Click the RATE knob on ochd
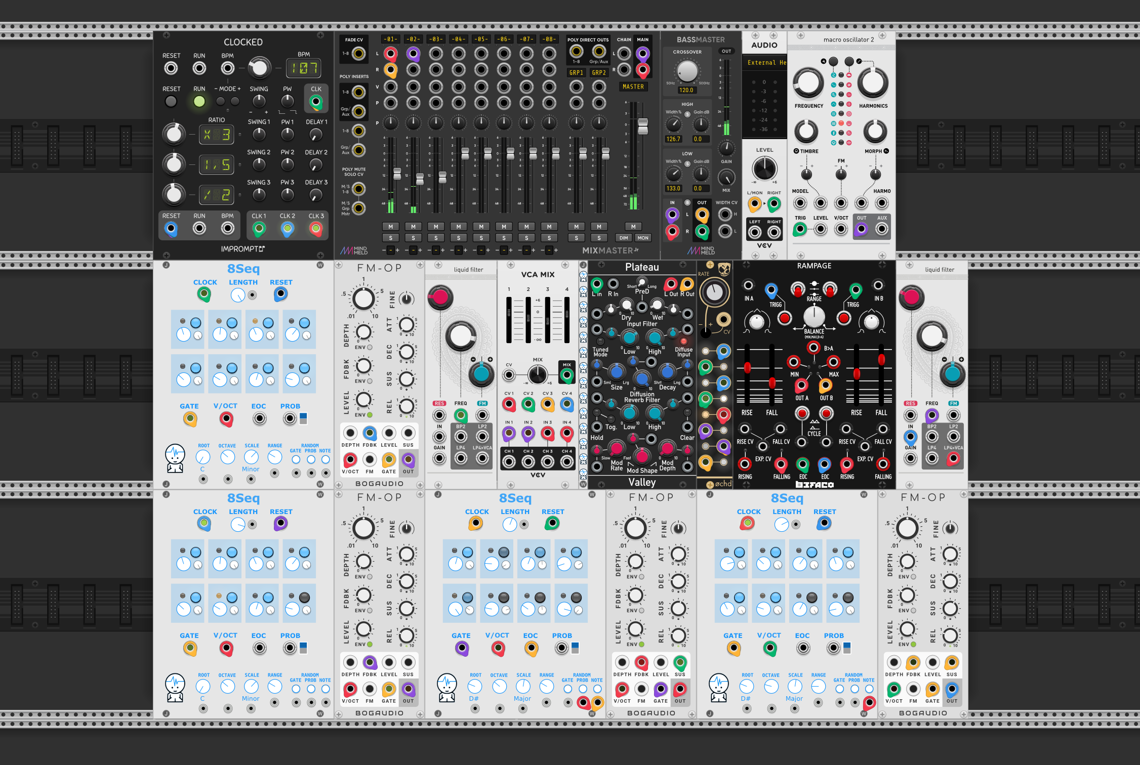1140x765 pixels. (714, 292)
